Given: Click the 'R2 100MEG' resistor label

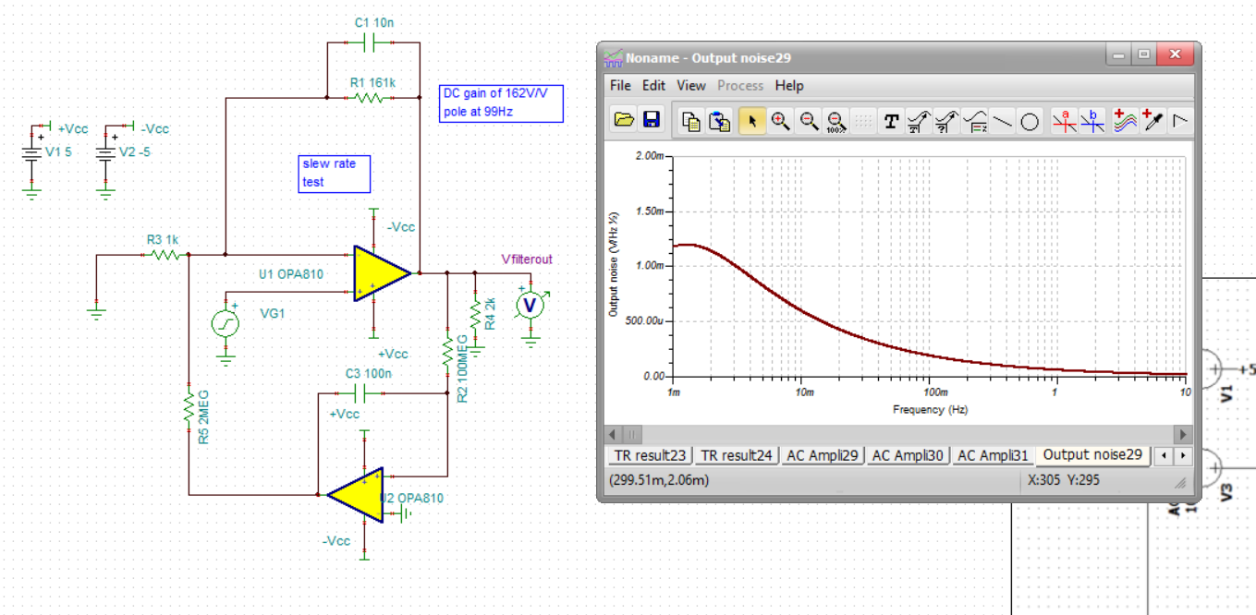Looking at the screenshot, I should click(462, 368).
